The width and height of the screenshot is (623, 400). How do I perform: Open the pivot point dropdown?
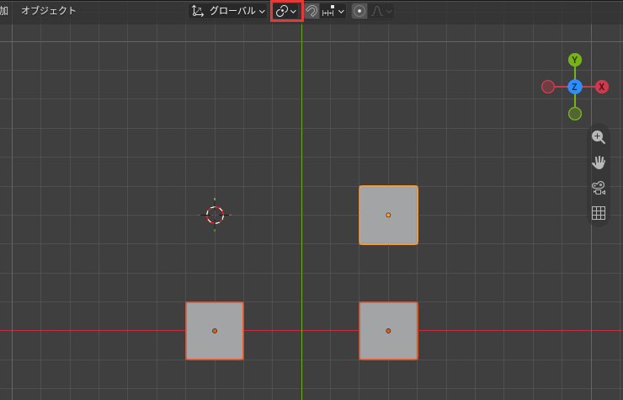tap(286, 11)
